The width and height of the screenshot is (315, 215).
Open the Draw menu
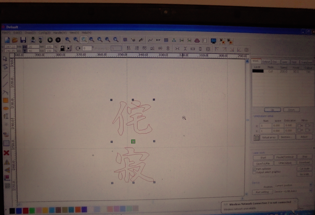(x=30, y=33)
